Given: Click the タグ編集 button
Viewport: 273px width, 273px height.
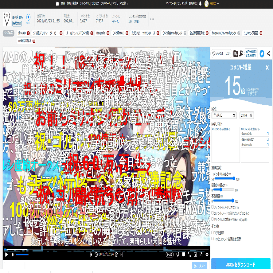Looking at the screenshot, I should [x=8, y=33].
